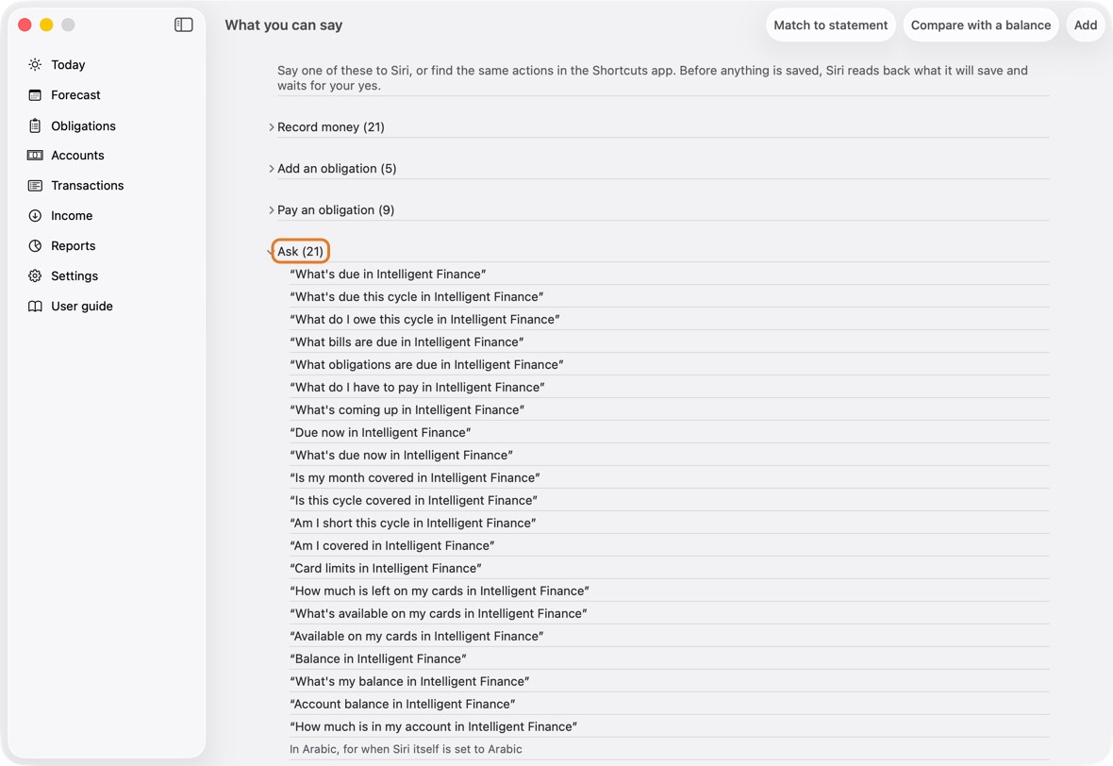Select “Balance in Intelligent Finance” phrase
The image size is (1113, 766).
(x=377, y=658)
